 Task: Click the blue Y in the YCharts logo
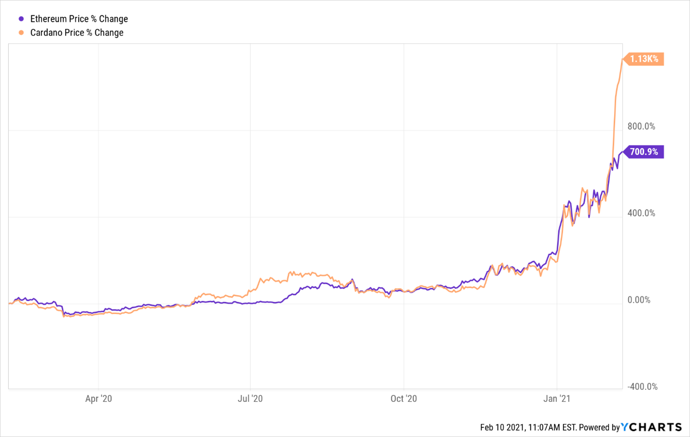click(625, 427)
